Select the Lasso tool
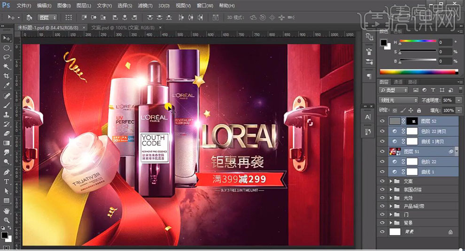Image resolution: width=465 pixels, height=251 pixels. click(x=6, y=57)
